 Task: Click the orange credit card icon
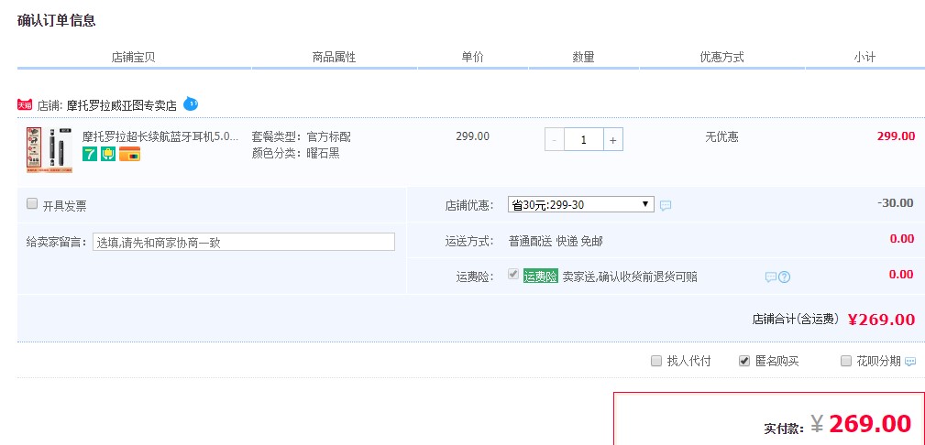[129, 154]
